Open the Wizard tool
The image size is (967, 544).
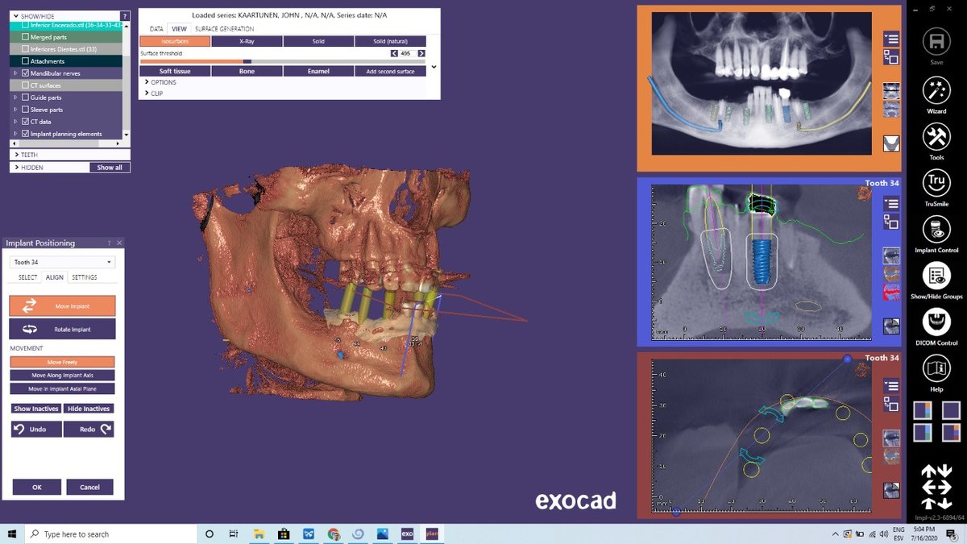tap(936, 89)
